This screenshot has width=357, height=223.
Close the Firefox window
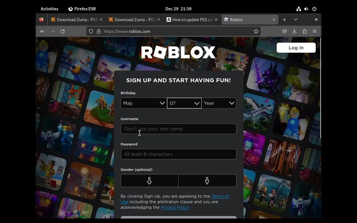[x=316, y=20]
